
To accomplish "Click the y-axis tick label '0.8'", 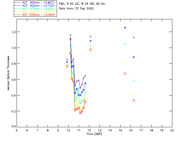I will click(x=14, y=64).
